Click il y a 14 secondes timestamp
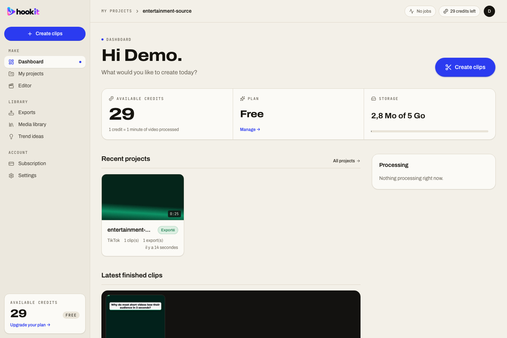This screenshot has width=507, height=338. [162, 248]
